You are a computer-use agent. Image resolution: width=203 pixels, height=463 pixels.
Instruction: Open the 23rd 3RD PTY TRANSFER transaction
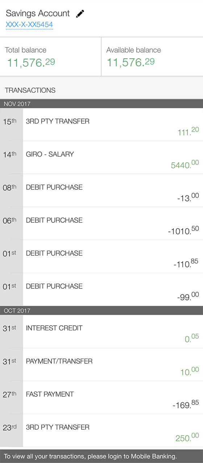click(101, 430)
